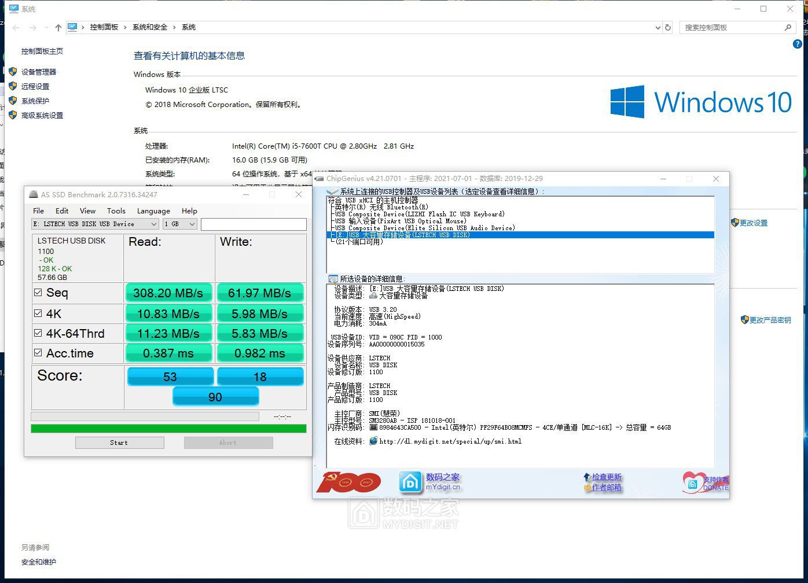808x583 pixels.
Task: Select LIZHI Flash IC USB Keyboard row
Action: [419, 214]
